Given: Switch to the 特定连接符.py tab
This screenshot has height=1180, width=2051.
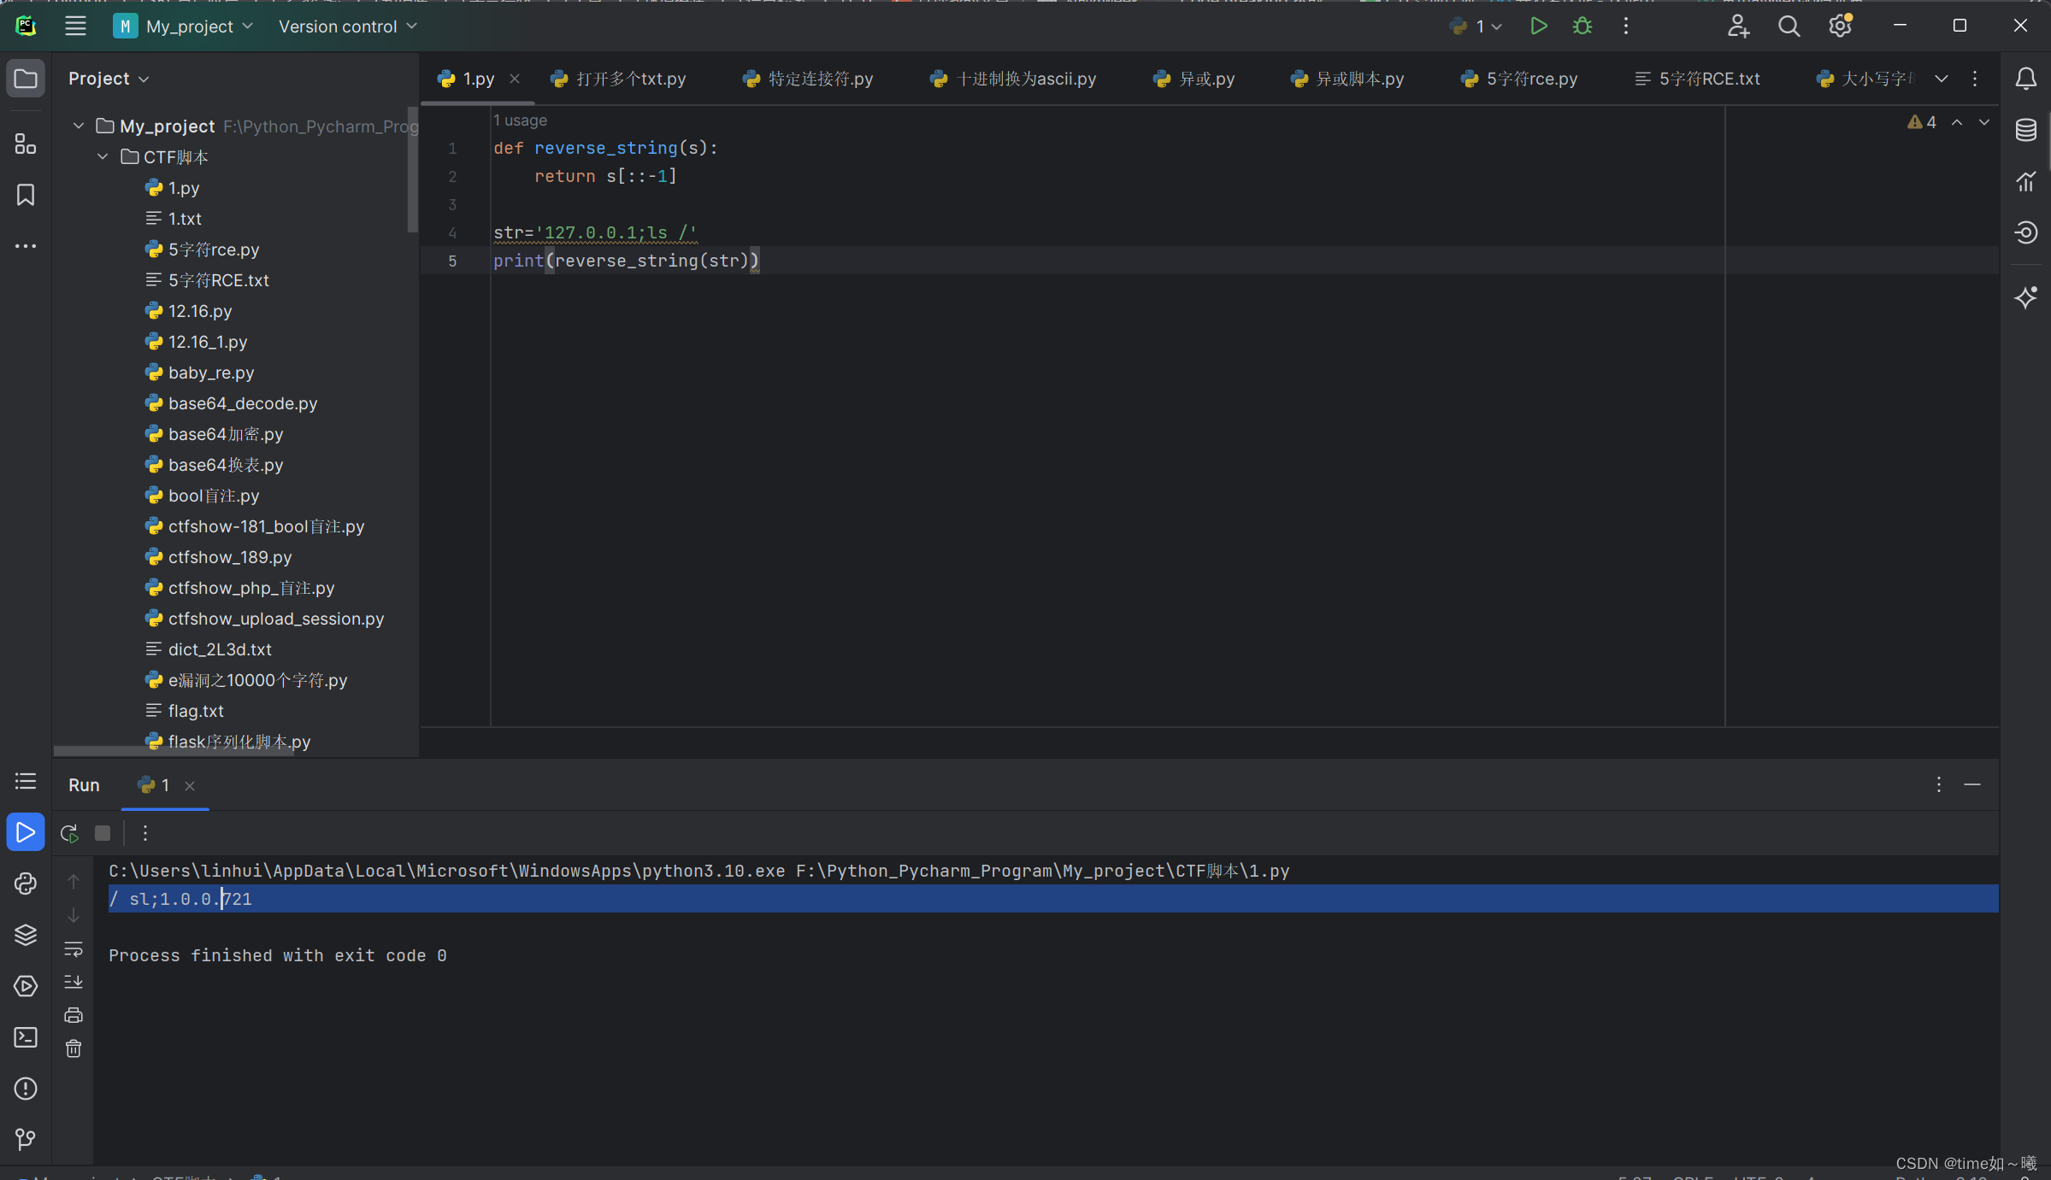Looking at the screenshot, I should click(809, 79).
